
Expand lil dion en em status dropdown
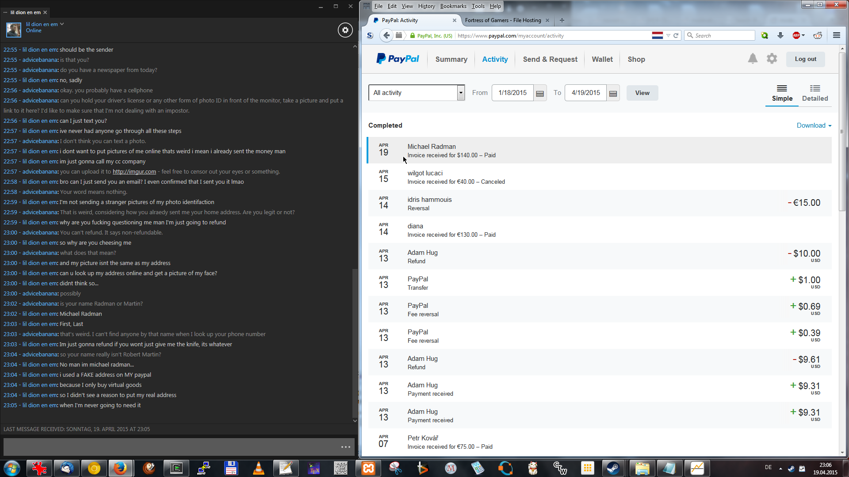[x=62, y=24]
